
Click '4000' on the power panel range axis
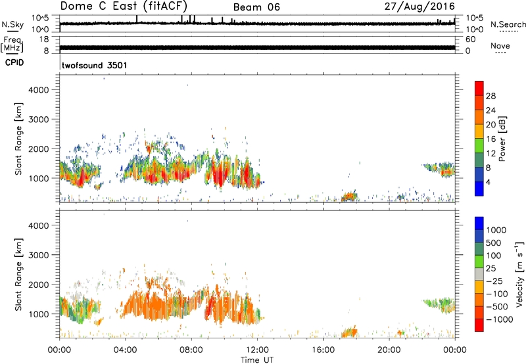coord(39,90)
